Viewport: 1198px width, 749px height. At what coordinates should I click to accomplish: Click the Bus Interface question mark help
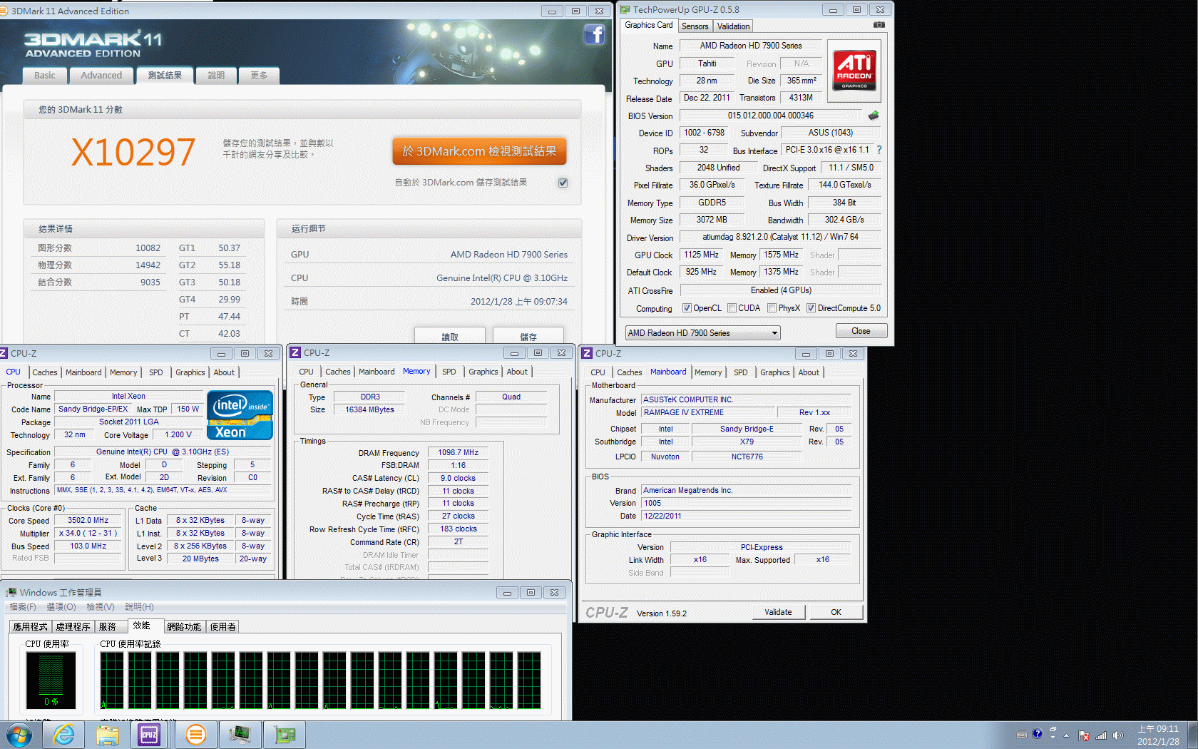coord(879,150)
